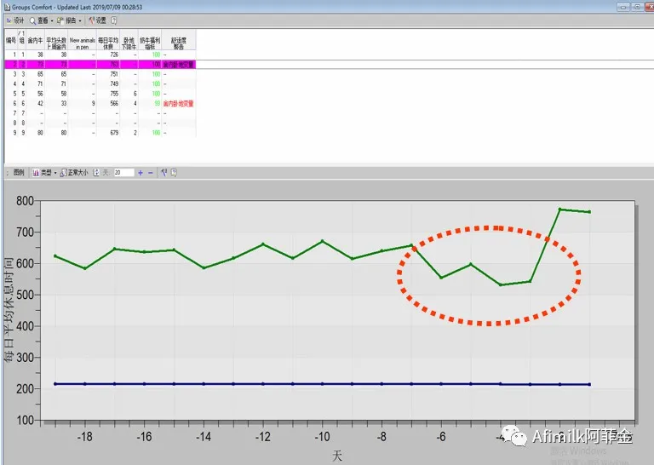Click the 卧地下降牛 value 2 in row 9
Viewport: 654px width, 465px height.
(135, 133)
